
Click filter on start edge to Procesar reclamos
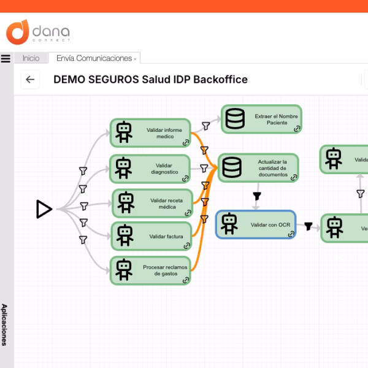[x=83, y=240]
